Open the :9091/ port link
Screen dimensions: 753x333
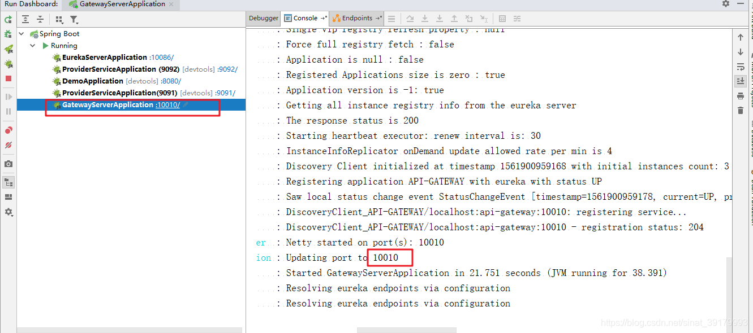[225, 93]
